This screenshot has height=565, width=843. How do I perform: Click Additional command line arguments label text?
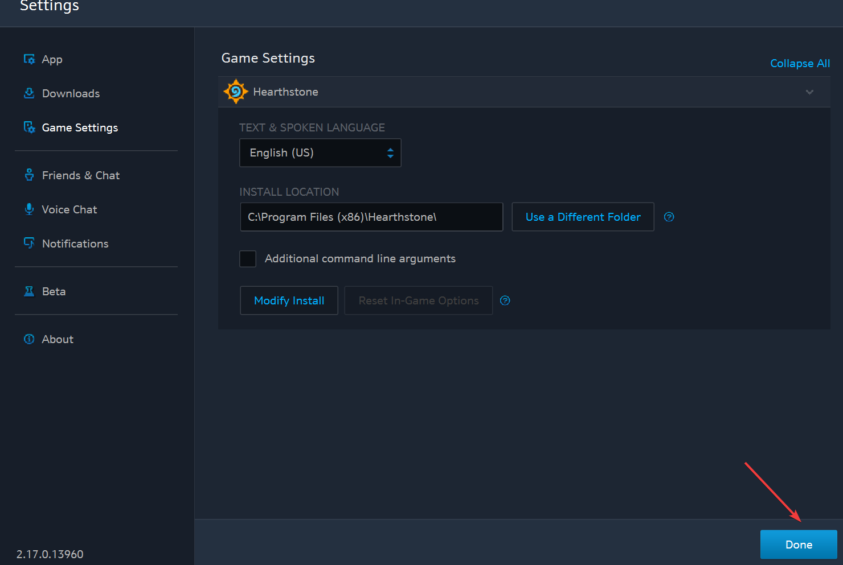coord(360,259)
